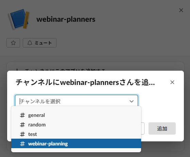This screenshot has height=157, width=190.
Task: Click the webinar-planners app title text
Action: (66, 19)
